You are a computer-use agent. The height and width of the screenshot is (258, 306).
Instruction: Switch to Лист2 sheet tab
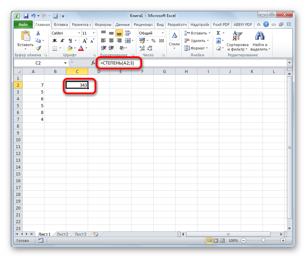pyautogui.click(x=62, y=234)
